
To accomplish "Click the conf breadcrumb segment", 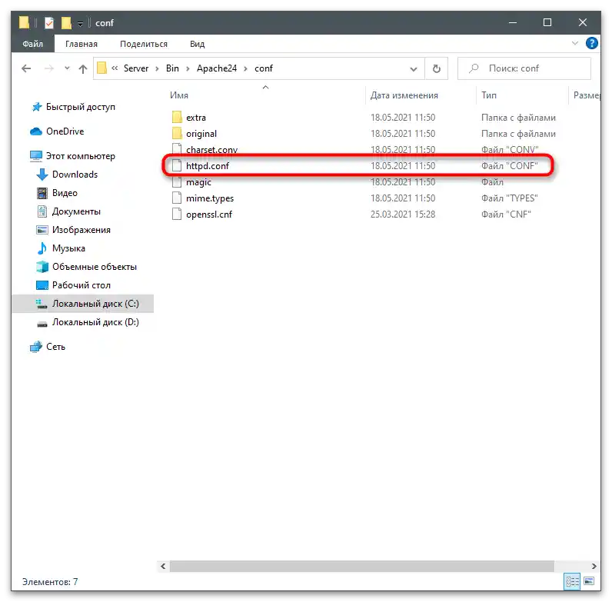I will tap(264, 68).
